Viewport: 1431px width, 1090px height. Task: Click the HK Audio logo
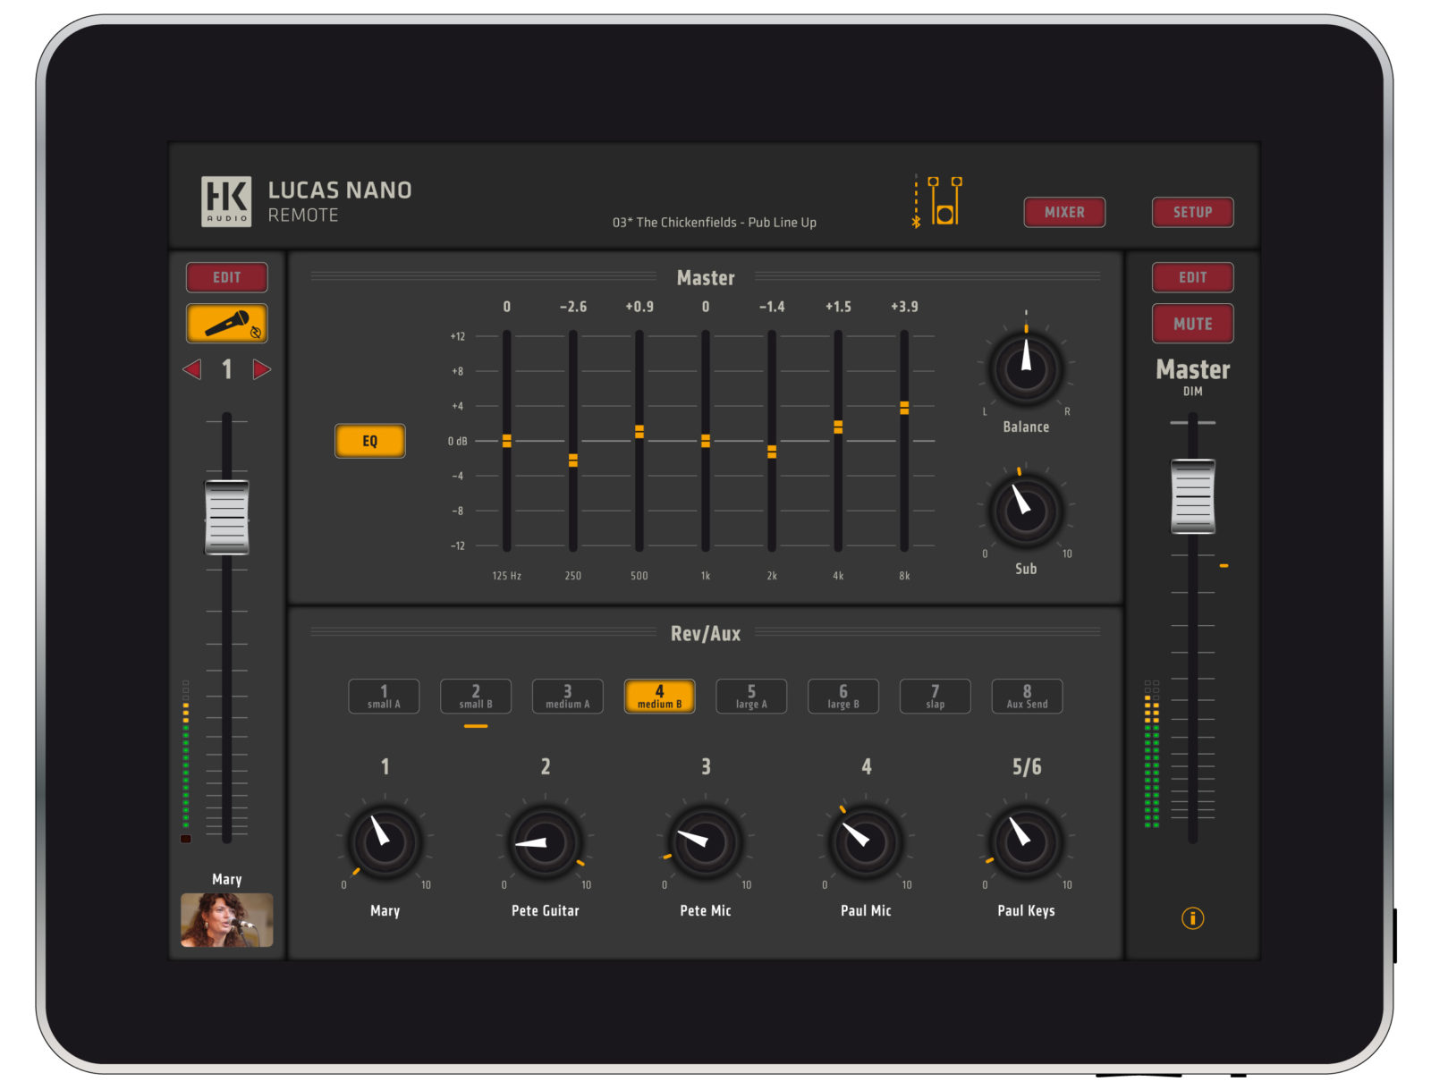pyautogui.click(x=226, y=201)
